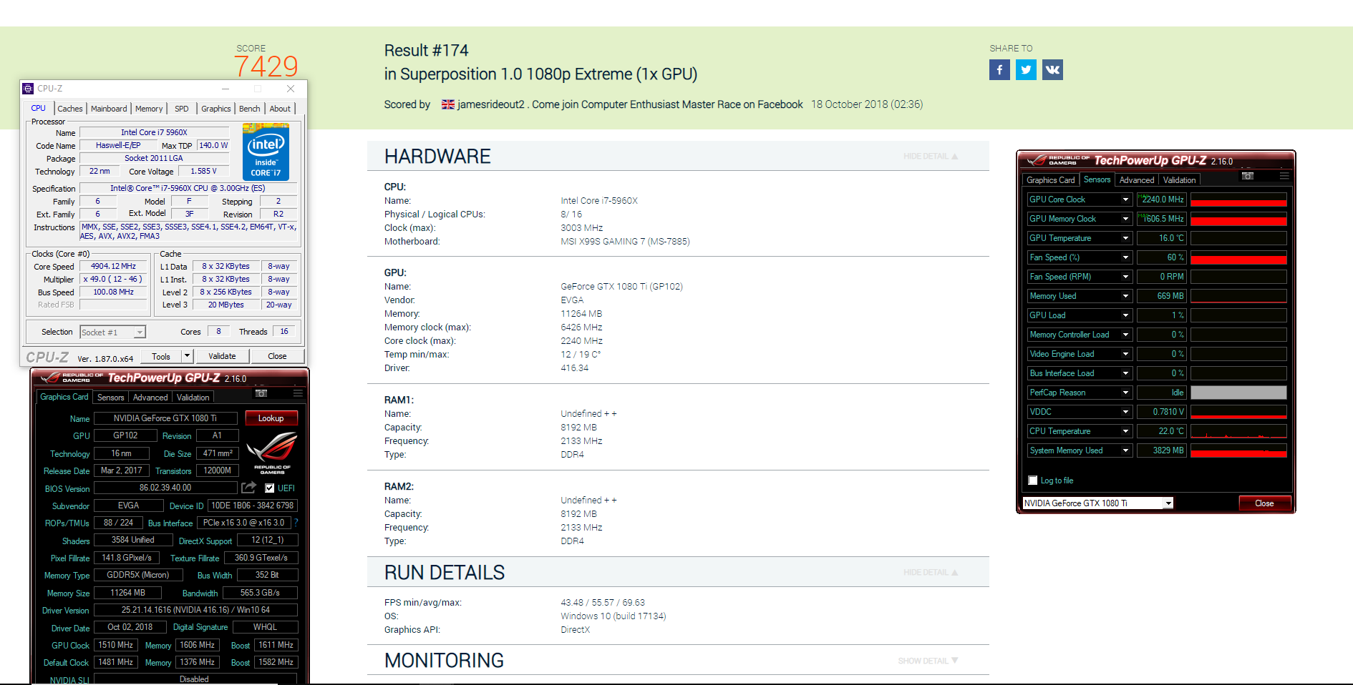The image size is (1353, 685).
Task: Expand GPU Core Clock sensor dropdown
Action: pos(1126,199)
